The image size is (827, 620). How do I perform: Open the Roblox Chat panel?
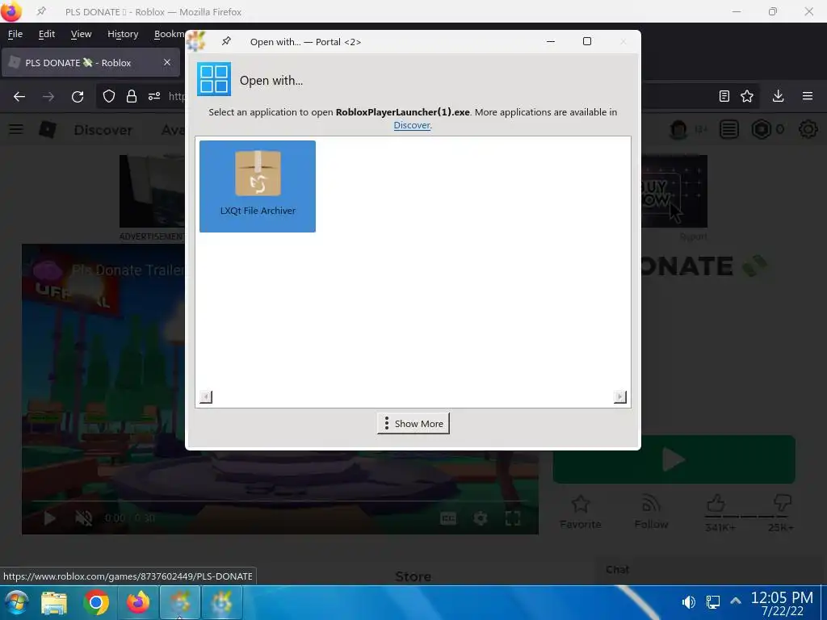pos(618,569)
